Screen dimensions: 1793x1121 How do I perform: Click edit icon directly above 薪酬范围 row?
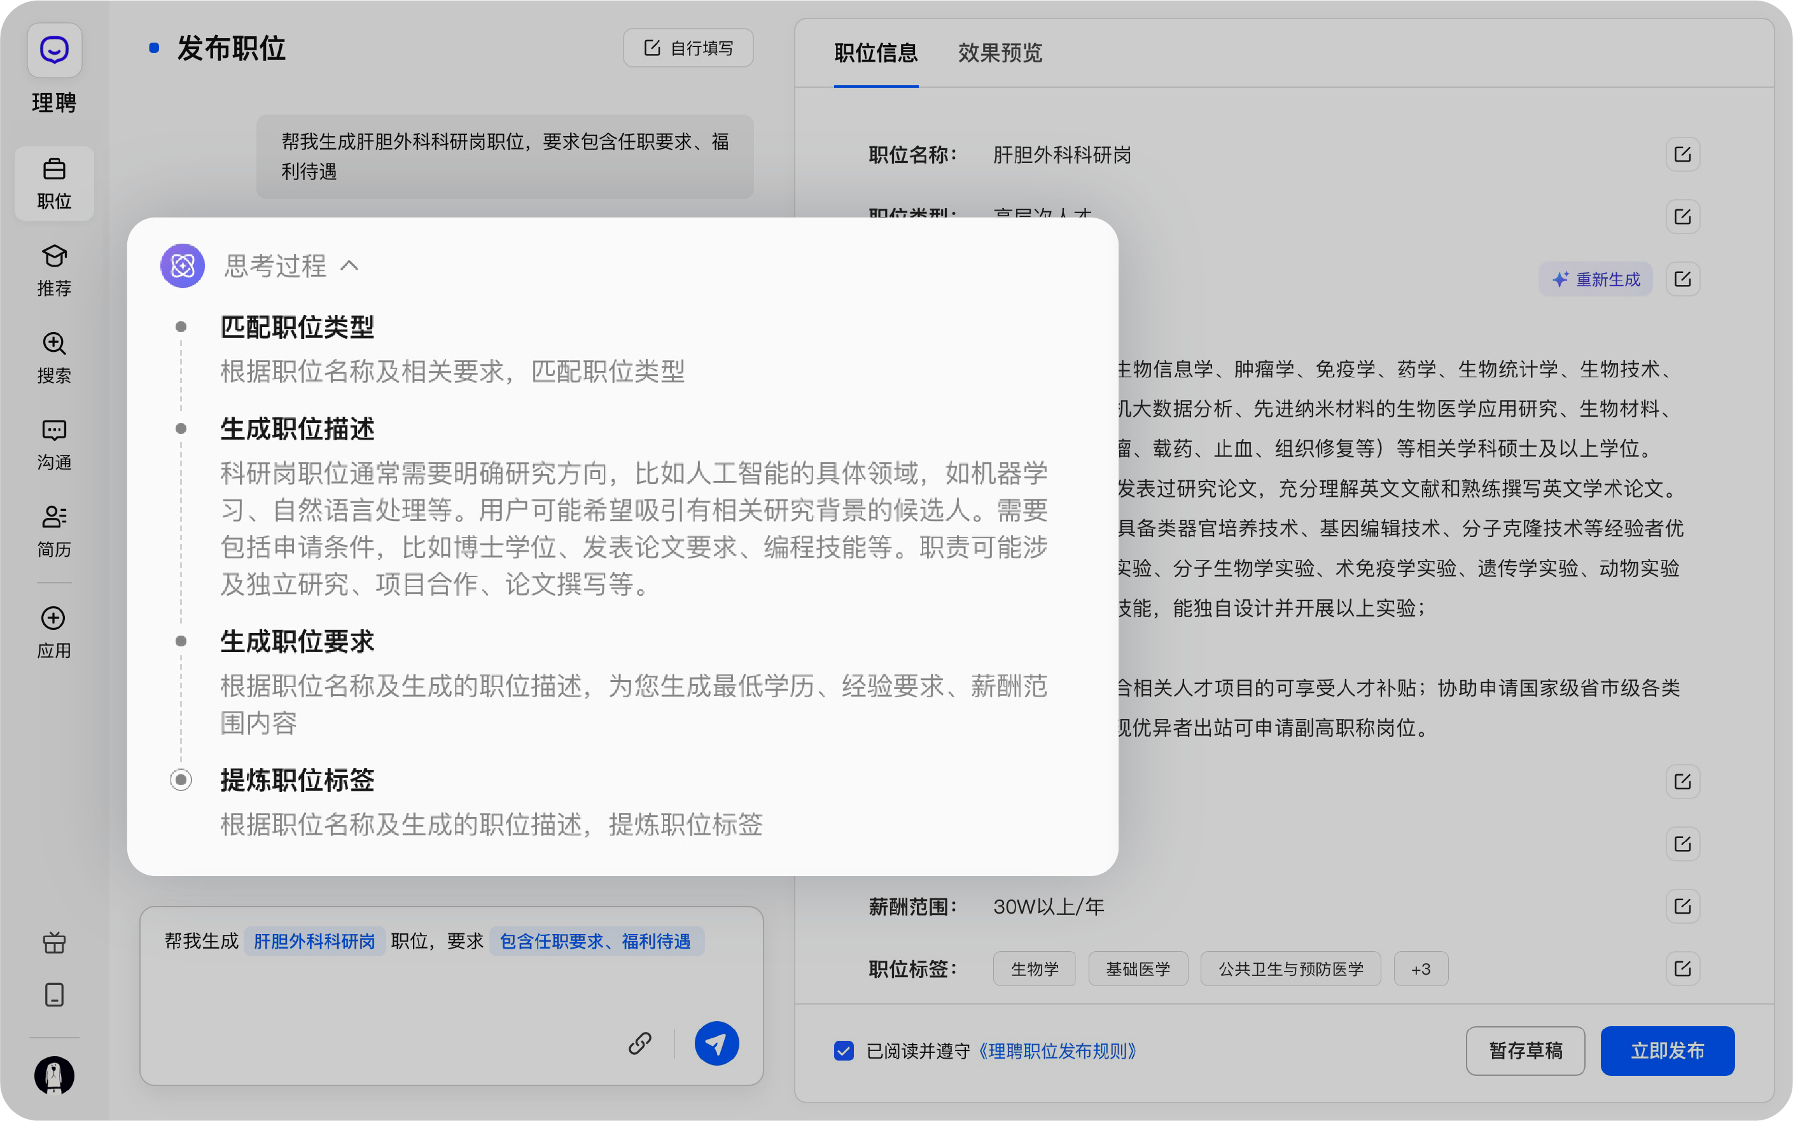[x=1682, y=844]
